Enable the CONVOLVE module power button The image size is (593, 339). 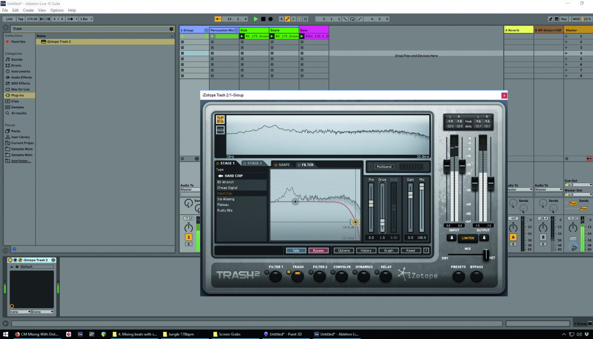click(333, 272)
